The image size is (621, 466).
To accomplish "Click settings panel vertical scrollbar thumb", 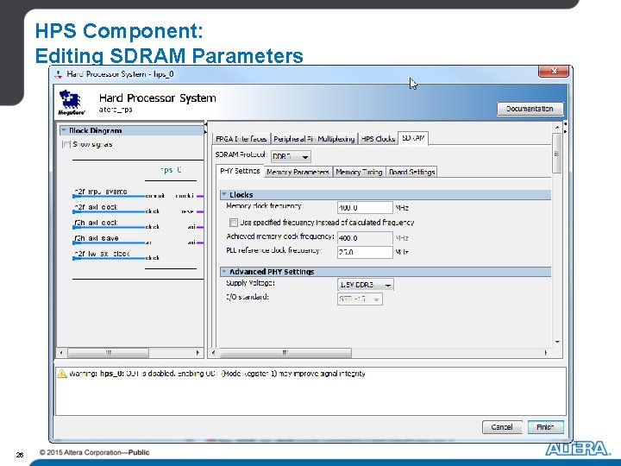I will [557, 153].
